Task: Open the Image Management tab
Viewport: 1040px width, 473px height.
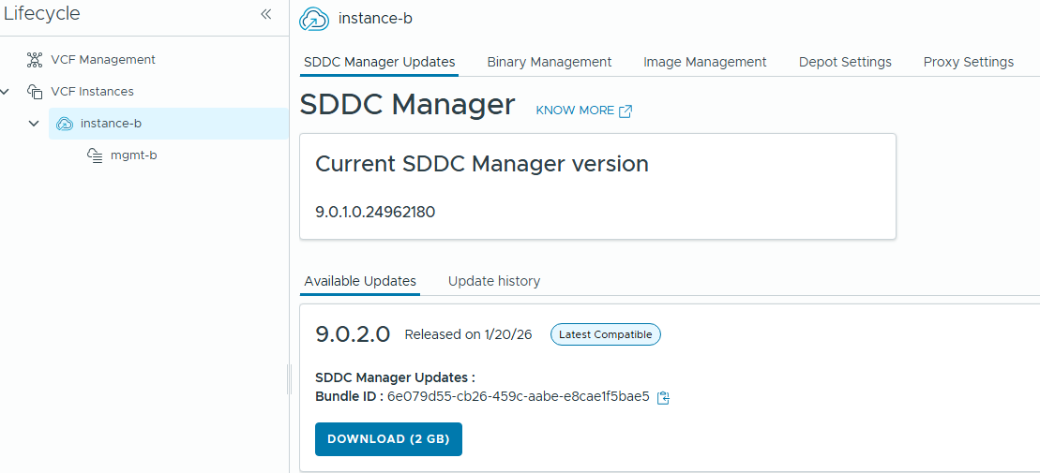Action: 704,62
